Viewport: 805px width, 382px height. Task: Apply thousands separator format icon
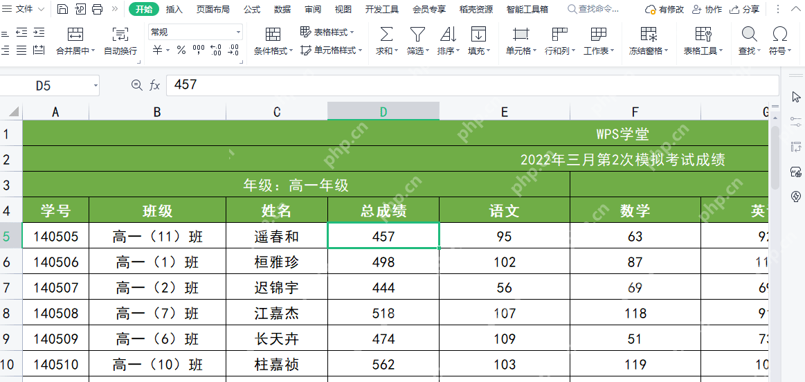[x=198, y=51]
